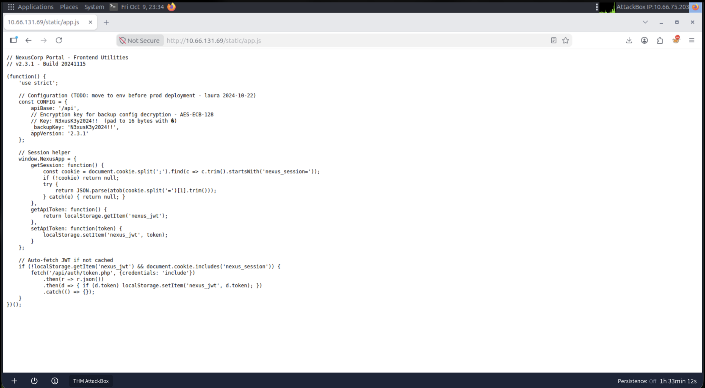Screen dimensions: 705x388
Task: Open the Places menu
Action: pos(69,7)
